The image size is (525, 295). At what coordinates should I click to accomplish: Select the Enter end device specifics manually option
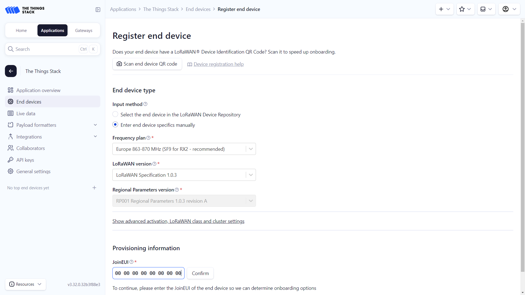(x=115, y=125)
